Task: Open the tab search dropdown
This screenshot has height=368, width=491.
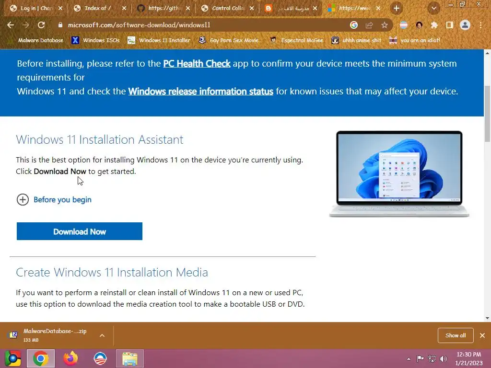Action: tap(434, 8)
